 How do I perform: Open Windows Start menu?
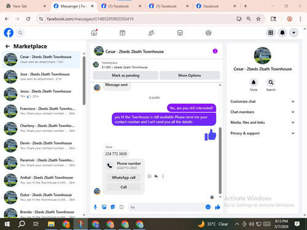[7, 224]
